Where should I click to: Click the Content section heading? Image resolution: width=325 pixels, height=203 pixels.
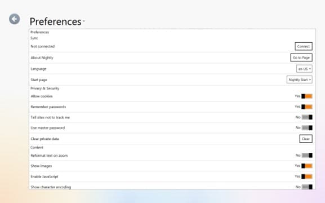point(37,147)
